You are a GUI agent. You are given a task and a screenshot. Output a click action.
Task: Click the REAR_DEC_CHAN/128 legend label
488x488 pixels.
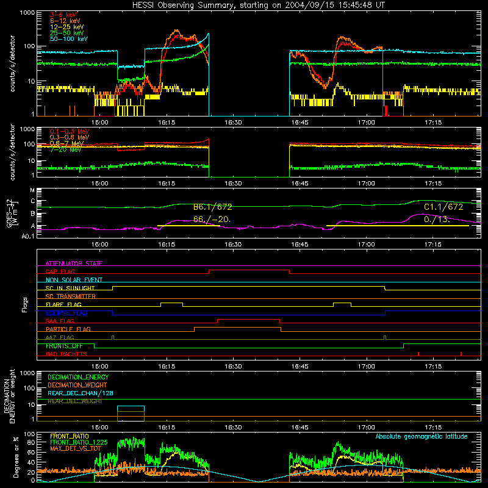click(81, 393)
